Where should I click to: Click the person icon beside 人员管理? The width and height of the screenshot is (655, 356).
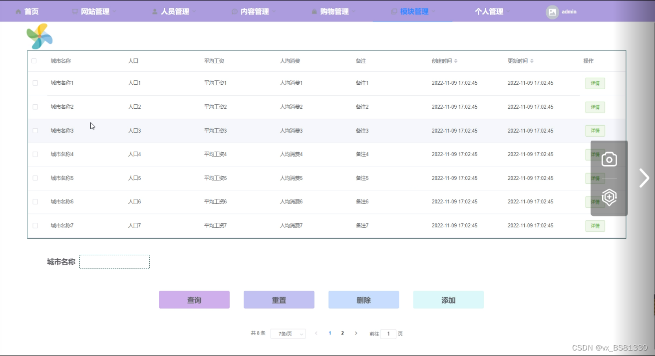(155, 11)
